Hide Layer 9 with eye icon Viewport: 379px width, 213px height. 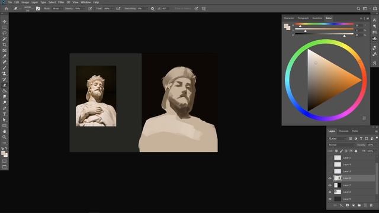coord(330,199)
